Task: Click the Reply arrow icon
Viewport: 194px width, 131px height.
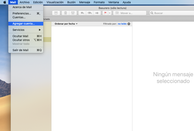Action: (82, 13)
